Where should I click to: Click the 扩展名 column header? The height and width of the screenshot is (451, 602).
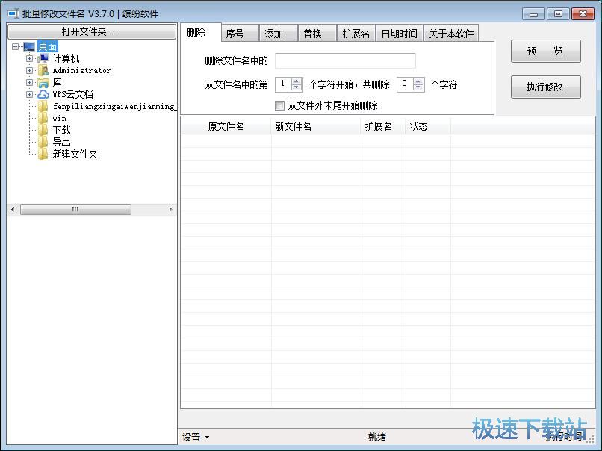click(383, 126)
